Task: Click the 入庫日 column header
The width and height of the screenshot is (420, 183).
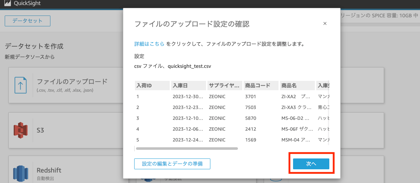Action: click(189, 86)
